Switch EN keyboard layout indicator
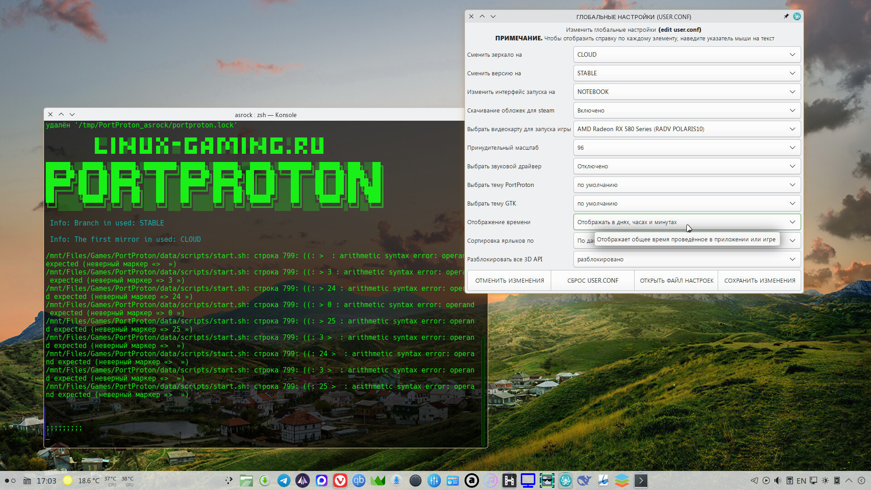 pos(801,480)
